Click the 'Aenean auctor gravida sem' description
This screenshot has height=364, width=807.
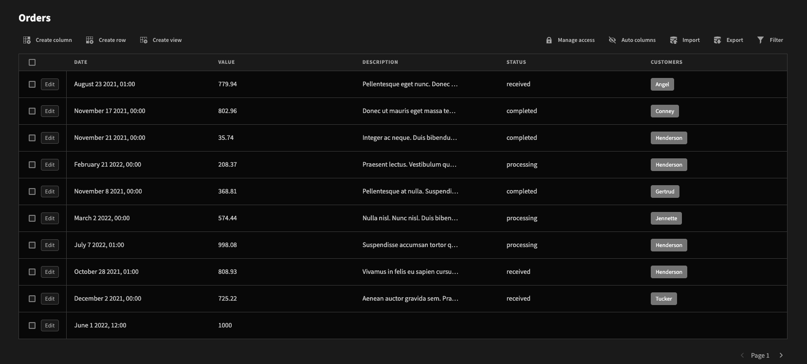coord(410,298)
